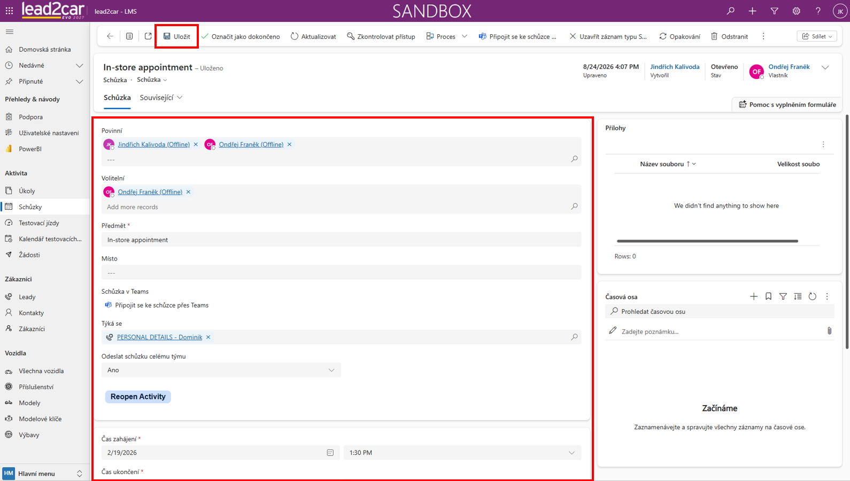Image resolution: width=850 pixels, height=481 pixels.
Task: Open the Související dropdown tab
Action: pyautogui.click(x=161, y=98)
